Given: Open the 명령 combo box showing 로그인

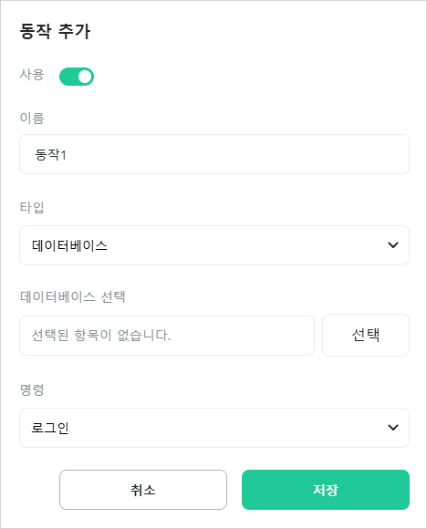Looking at the screenshot, I should click(x=214, y=428).
